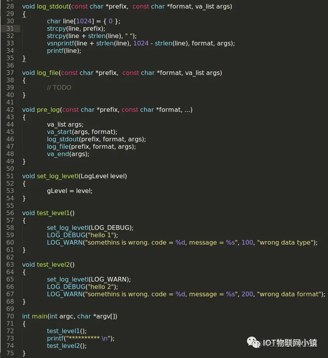Click the log_stdout function name in its definition

coord(53,7)
